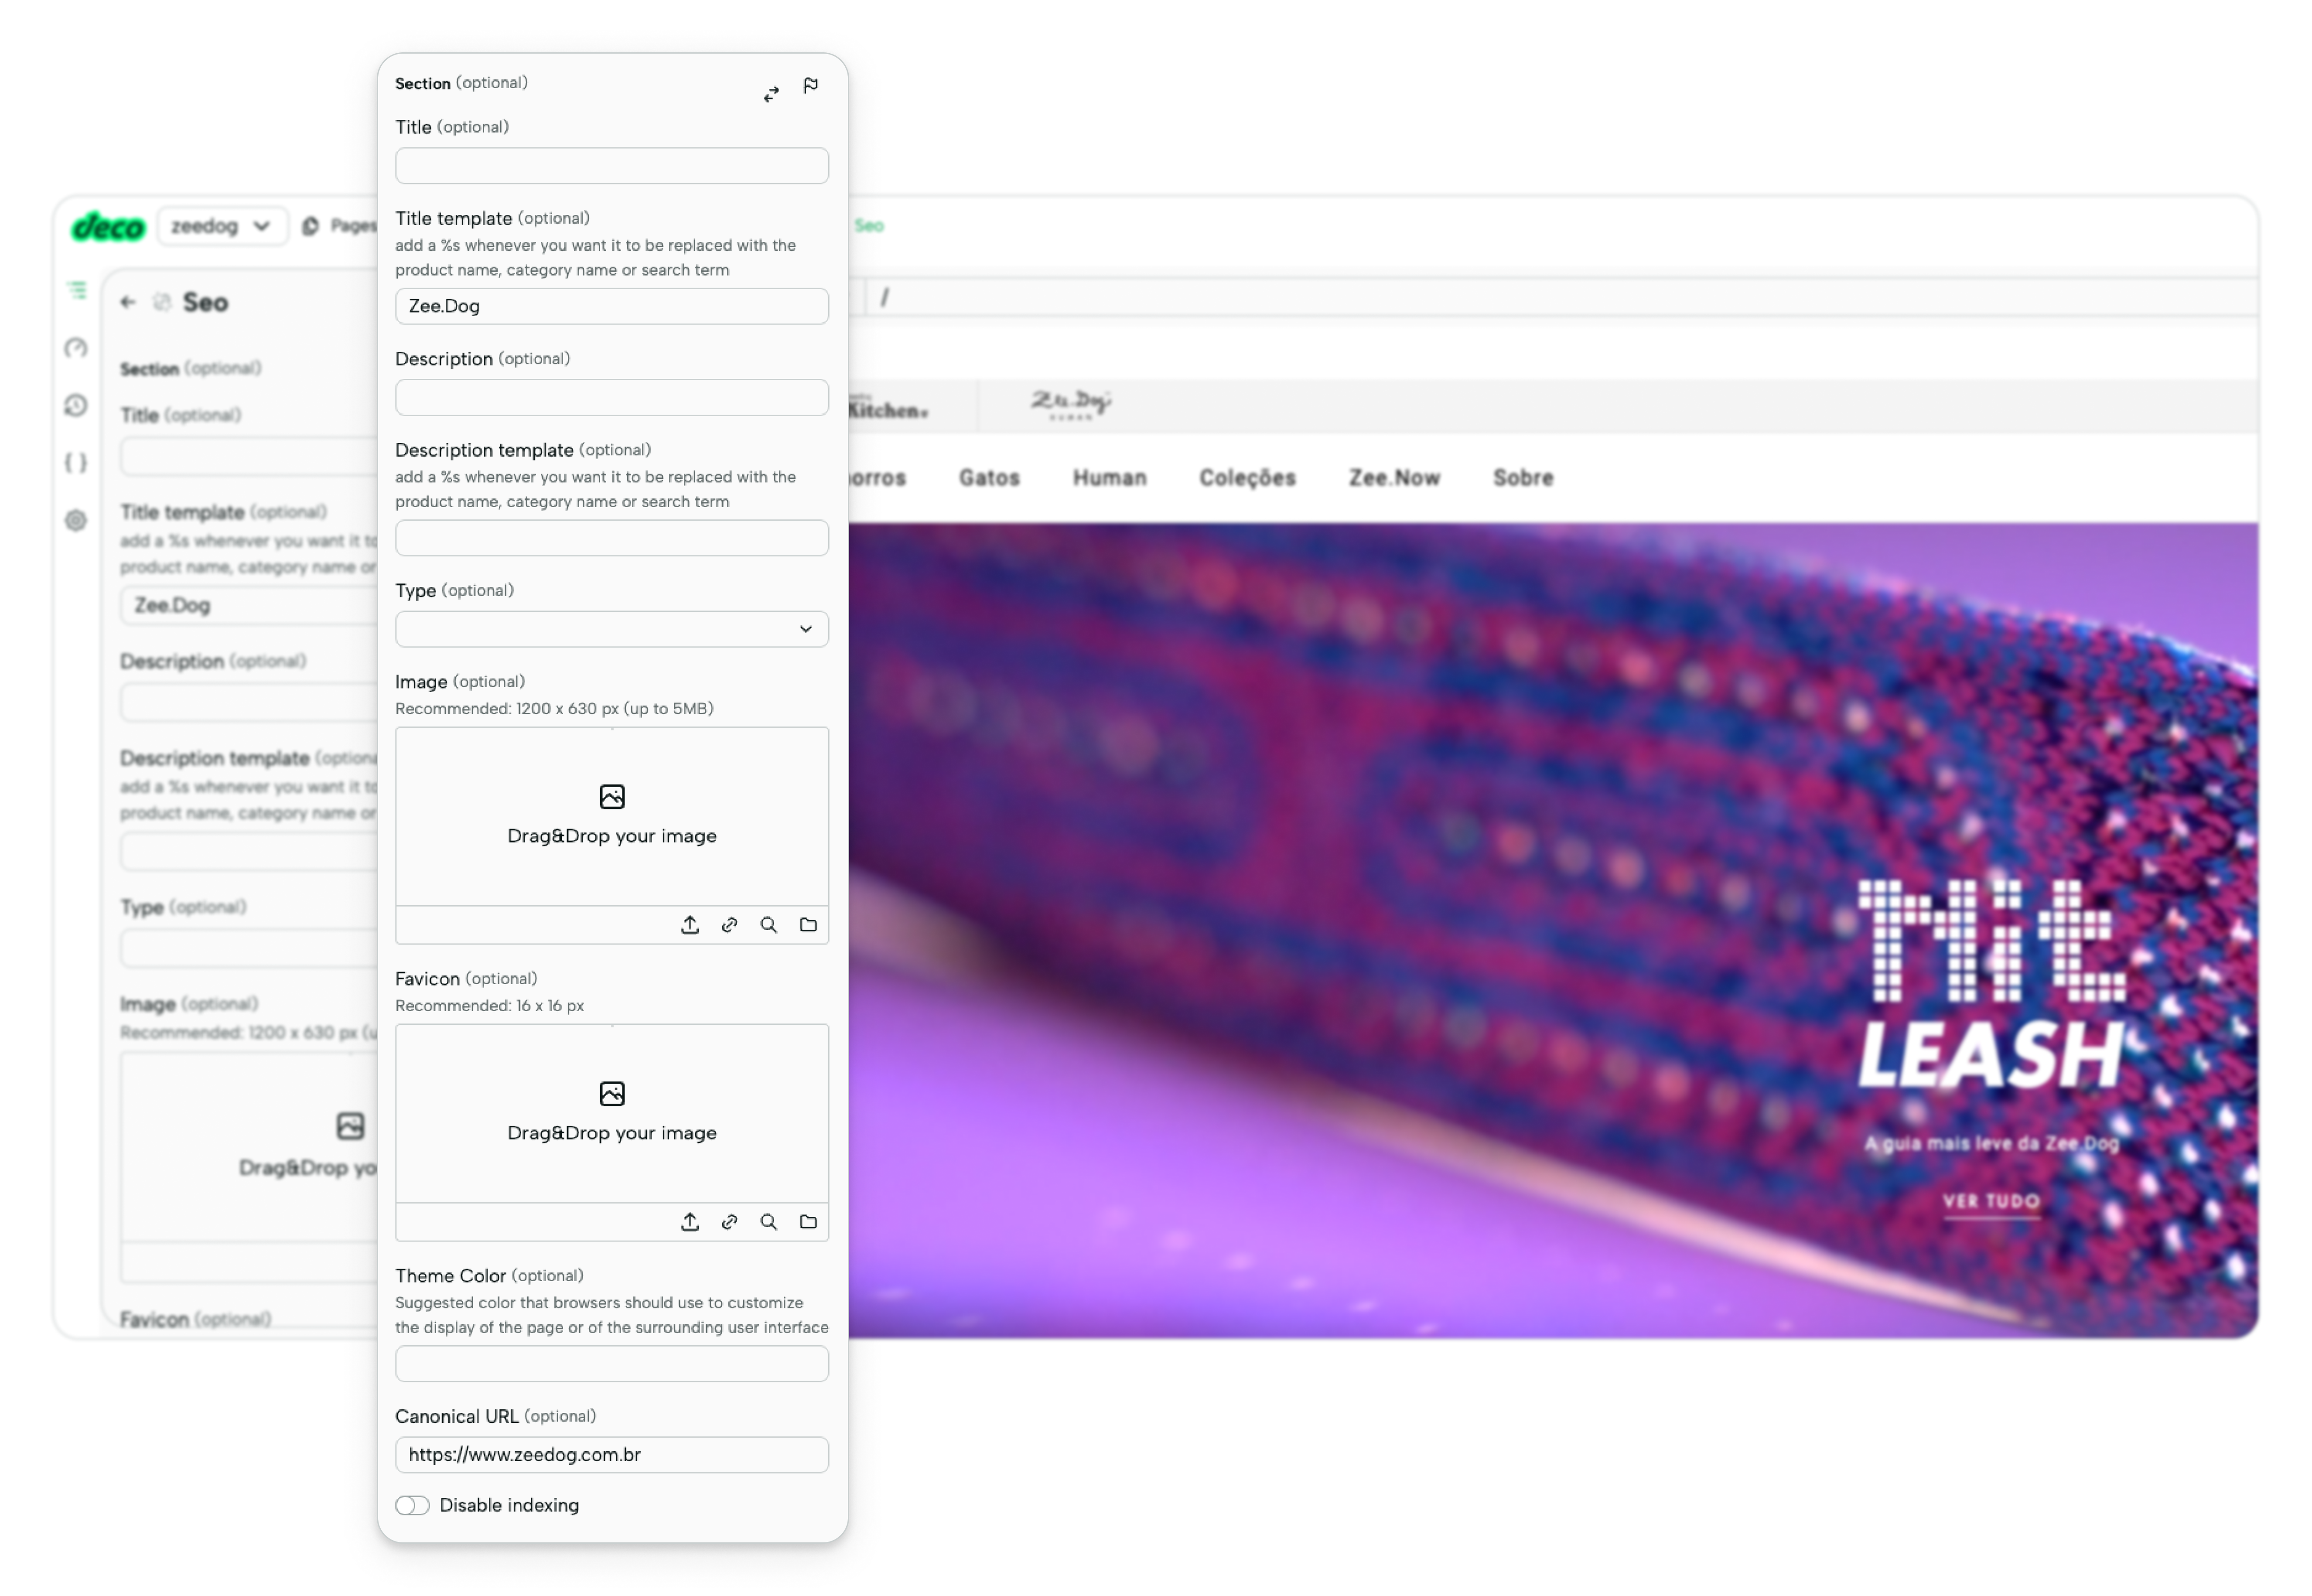2312x1596 pixels.
Task: Click the green Seo breadcrumb
Action: pos(869,226)
